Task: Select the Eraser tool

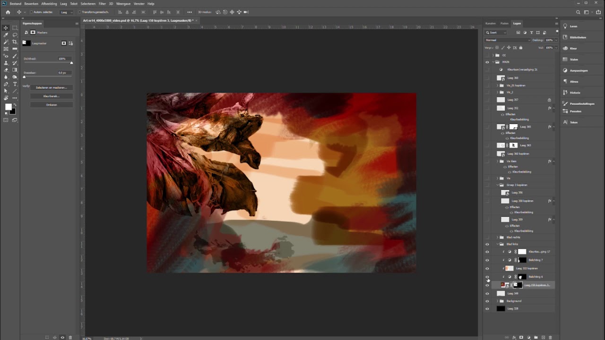Action: 6,70
